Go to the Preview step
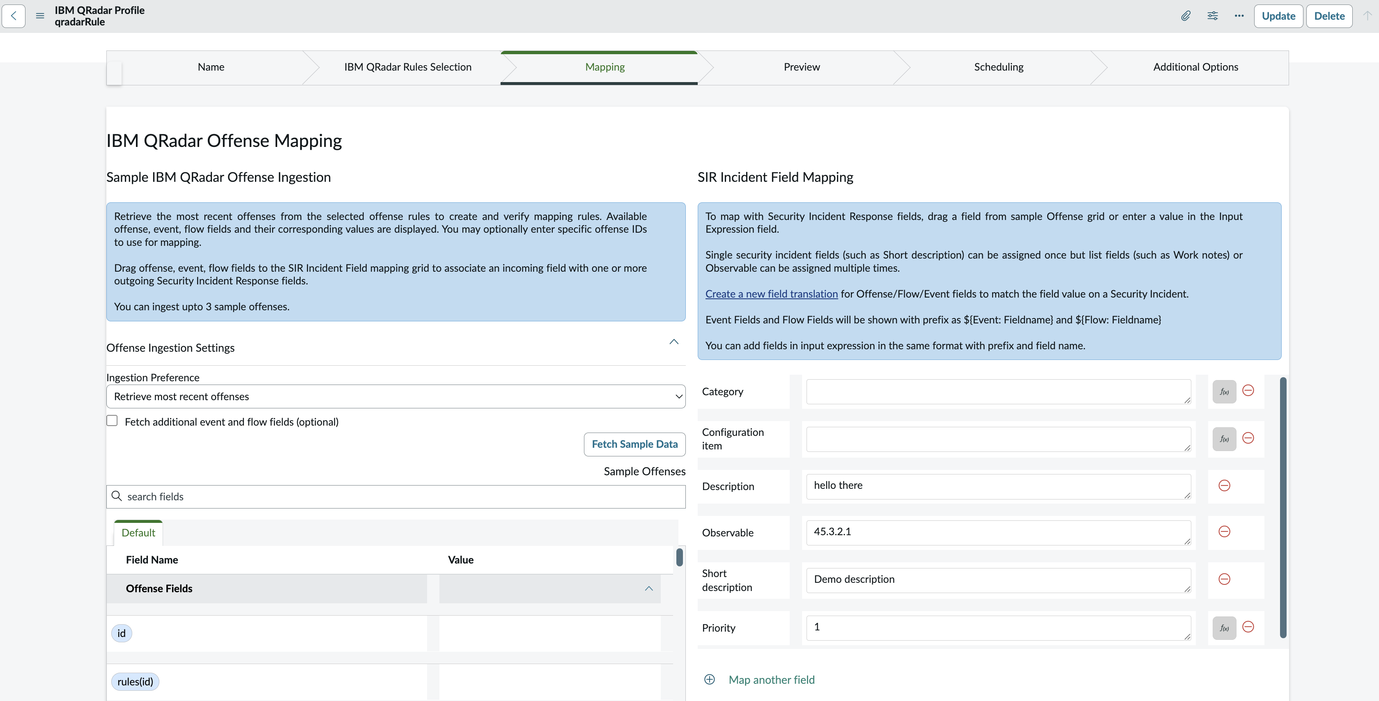Viewport: 1379px width, 701px height. [801, 67]
